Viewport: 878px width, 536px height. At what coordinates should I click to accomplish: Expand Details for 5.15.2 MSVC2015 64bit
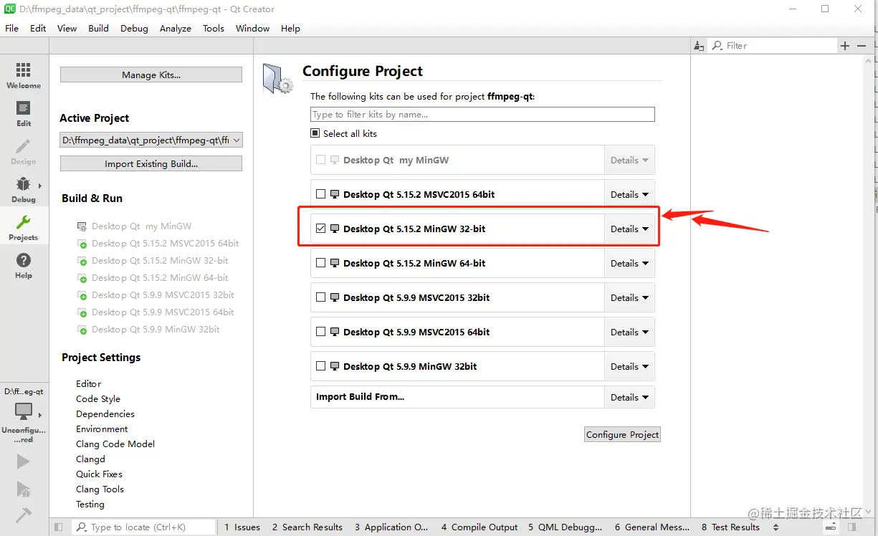pyautogui.click(x=629, y=194)
